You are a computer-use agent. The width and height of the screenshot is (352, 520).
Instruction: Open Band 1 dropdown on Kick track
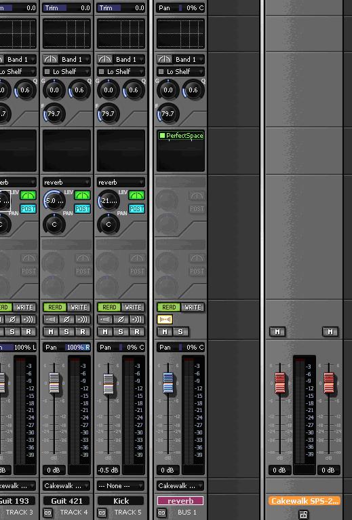[129, 59]
